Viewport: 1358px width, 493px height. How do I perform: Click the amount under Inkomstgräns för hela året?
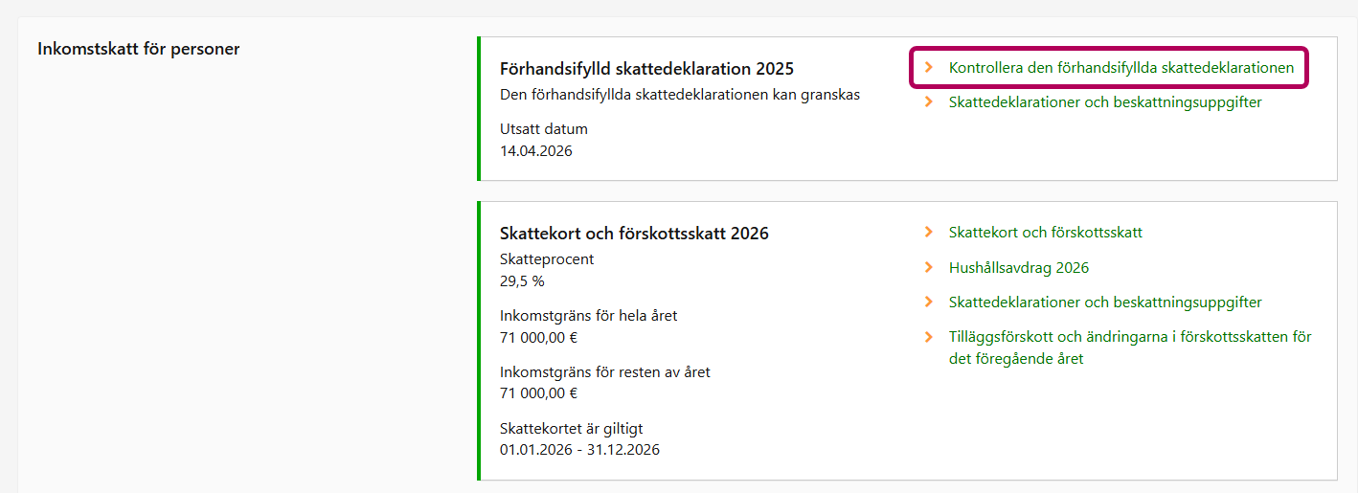(538, 337)
